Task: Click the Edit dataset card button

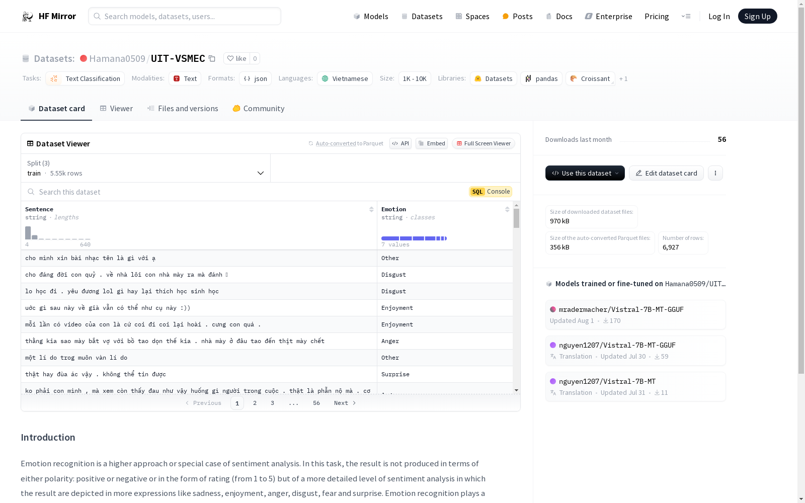Action: pos(666,173)
